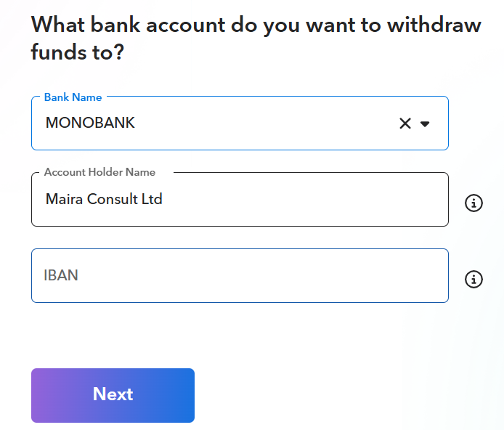Focus the IBAN input field
This screenshot has height=430, width=504.
point(240,275)
